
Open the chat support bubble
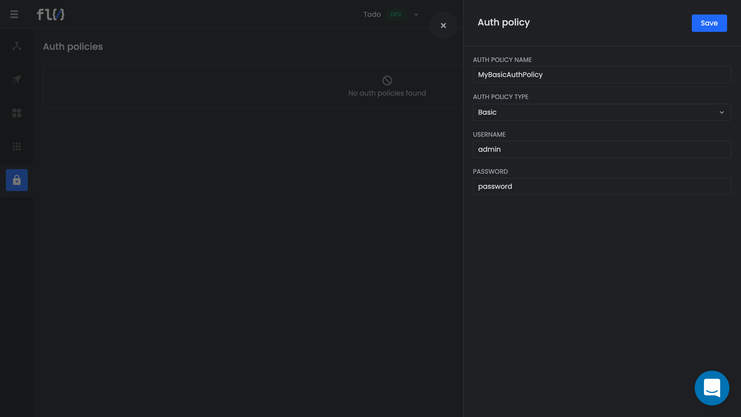tap(712, 388)
